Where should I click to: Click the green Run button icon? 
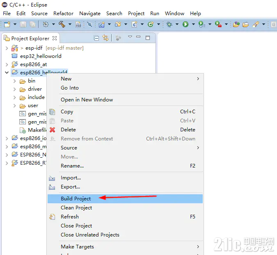[x=185, y=24]
